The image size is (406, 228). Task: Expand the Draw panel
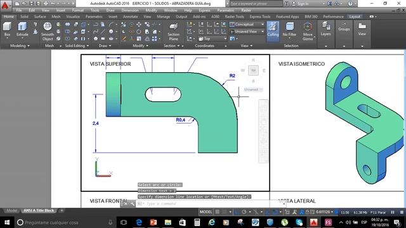pos(105,46)
